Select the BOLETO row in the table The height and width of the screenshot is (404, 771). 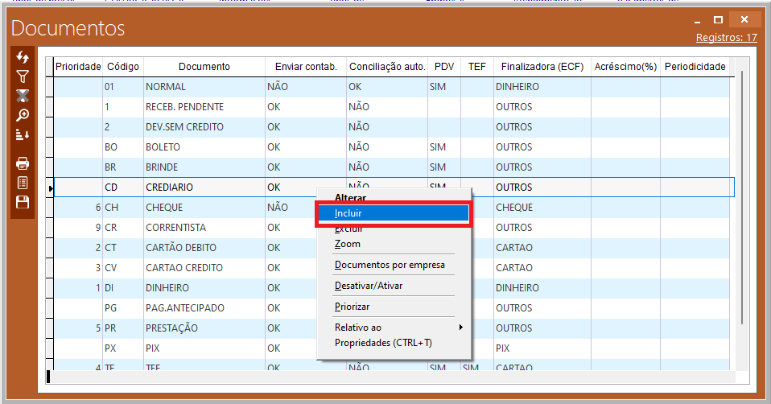pos(163,147)
